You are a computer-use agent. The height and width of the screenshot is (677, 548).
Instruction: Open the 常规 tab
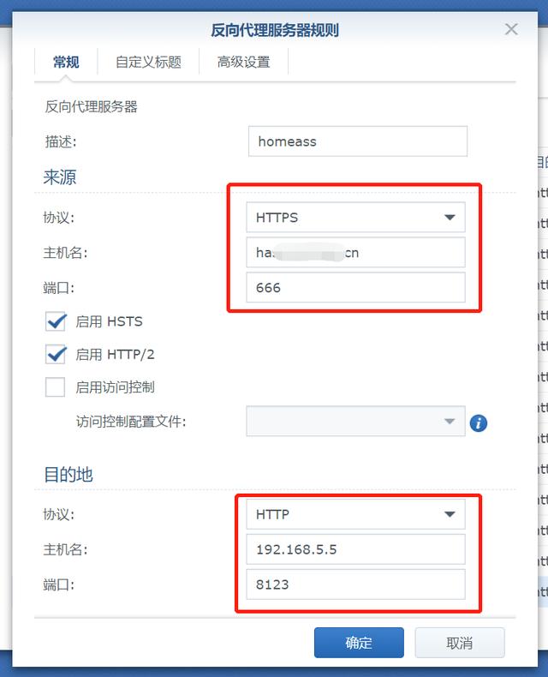66,63
